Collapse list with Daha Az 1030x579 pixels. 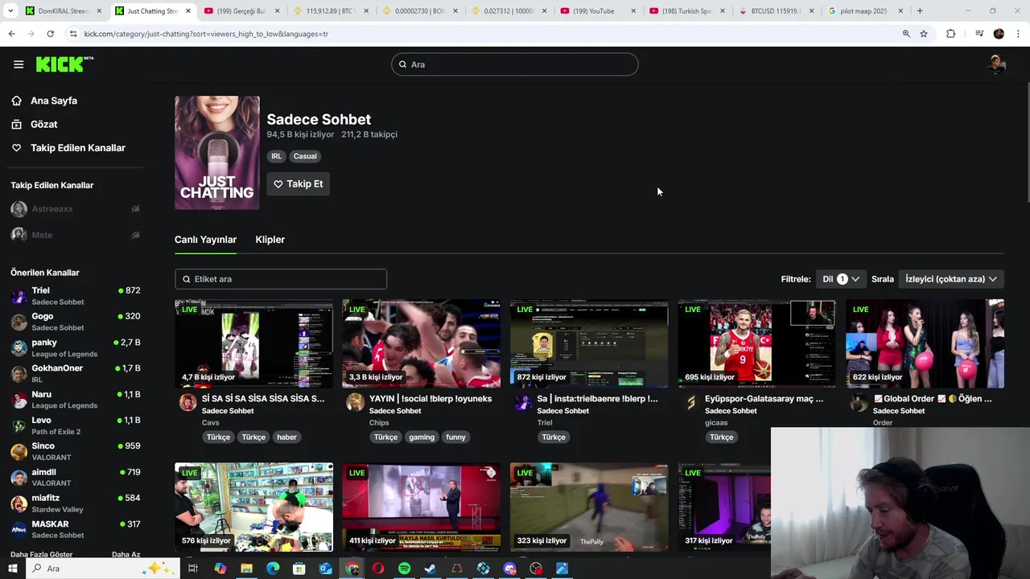click(126, 554)
